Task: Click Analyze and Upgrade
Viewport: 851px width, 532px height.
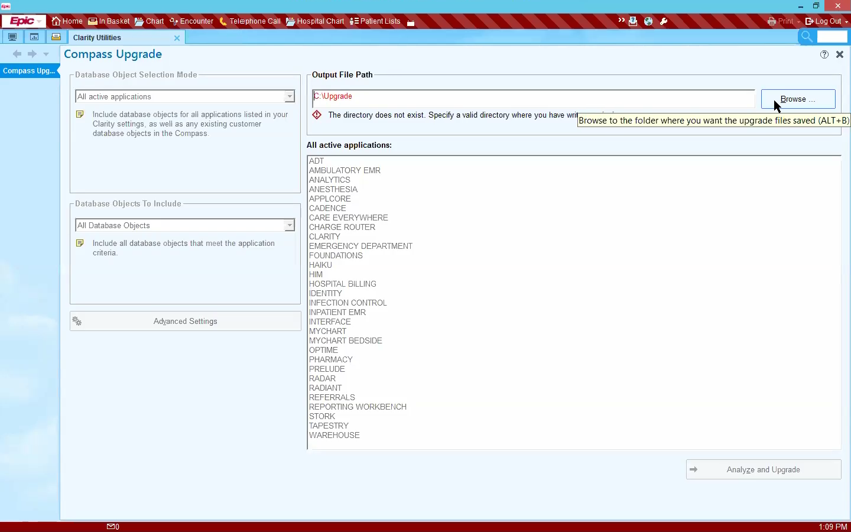Action: [x=764, y=469]
